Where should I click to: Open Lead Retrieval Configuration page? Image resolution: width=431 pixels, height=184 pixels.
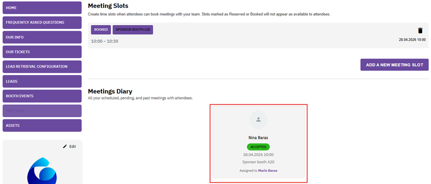click(x=42, y=66)
